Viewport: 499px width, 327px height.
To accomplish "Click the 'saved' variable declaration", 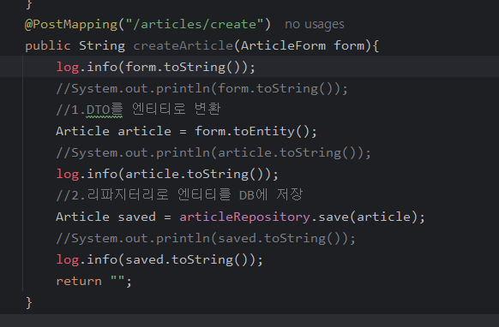I will [137, 217].
